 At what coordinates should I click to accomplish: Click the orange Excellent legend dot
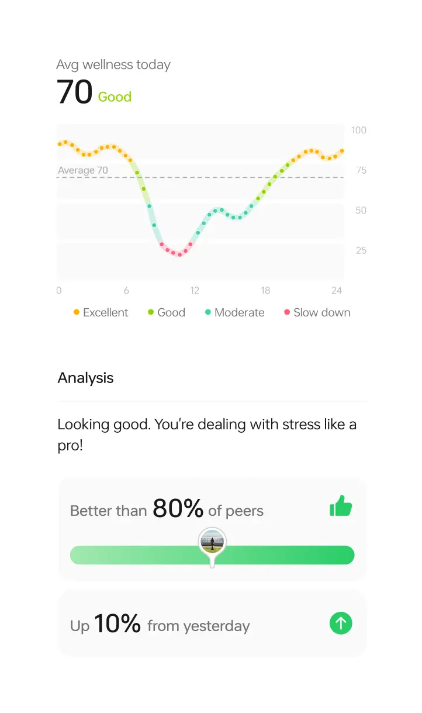coord(77,312)
